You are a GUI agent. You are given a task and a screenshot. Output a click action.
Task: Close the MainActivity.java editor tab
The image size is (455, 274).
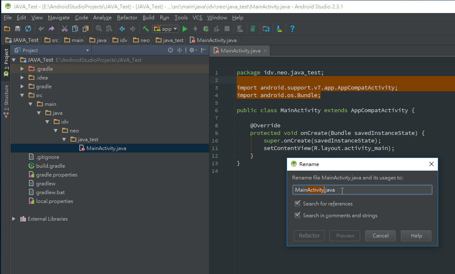click(265, 50)
